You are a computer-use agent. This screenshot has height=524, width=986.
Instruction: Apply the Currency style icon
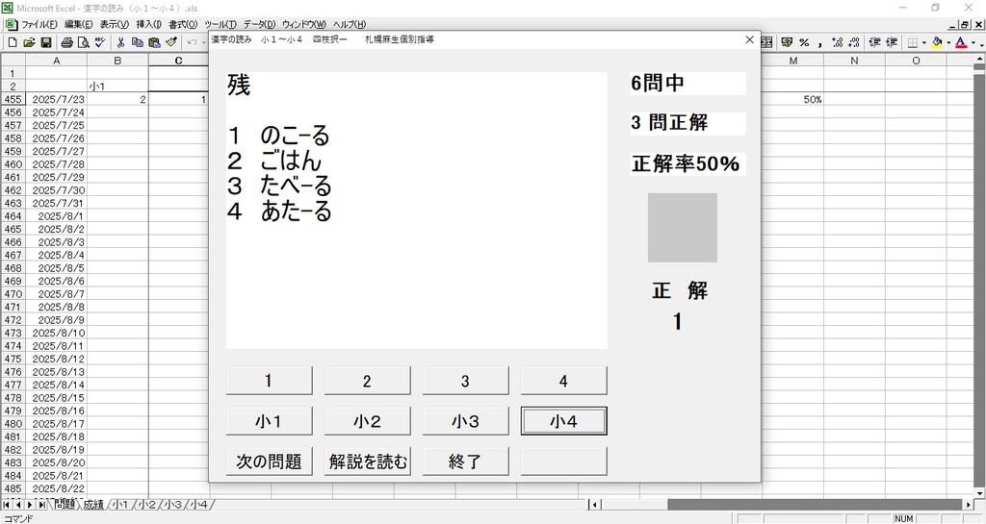787,42
